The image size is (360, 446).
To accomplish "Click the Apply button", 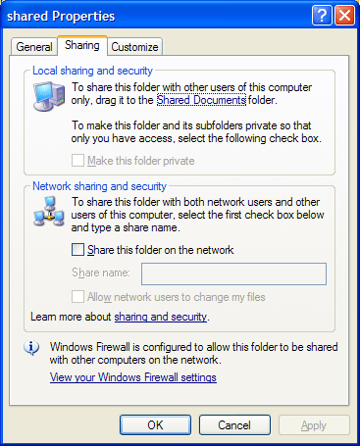I will pos(314,425).
